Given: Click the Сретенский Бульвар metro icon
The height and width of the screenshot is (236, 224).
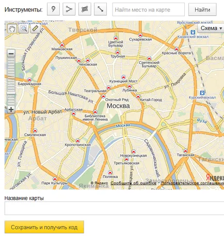Looking at the screenshot, I should [x=149, y=58].
